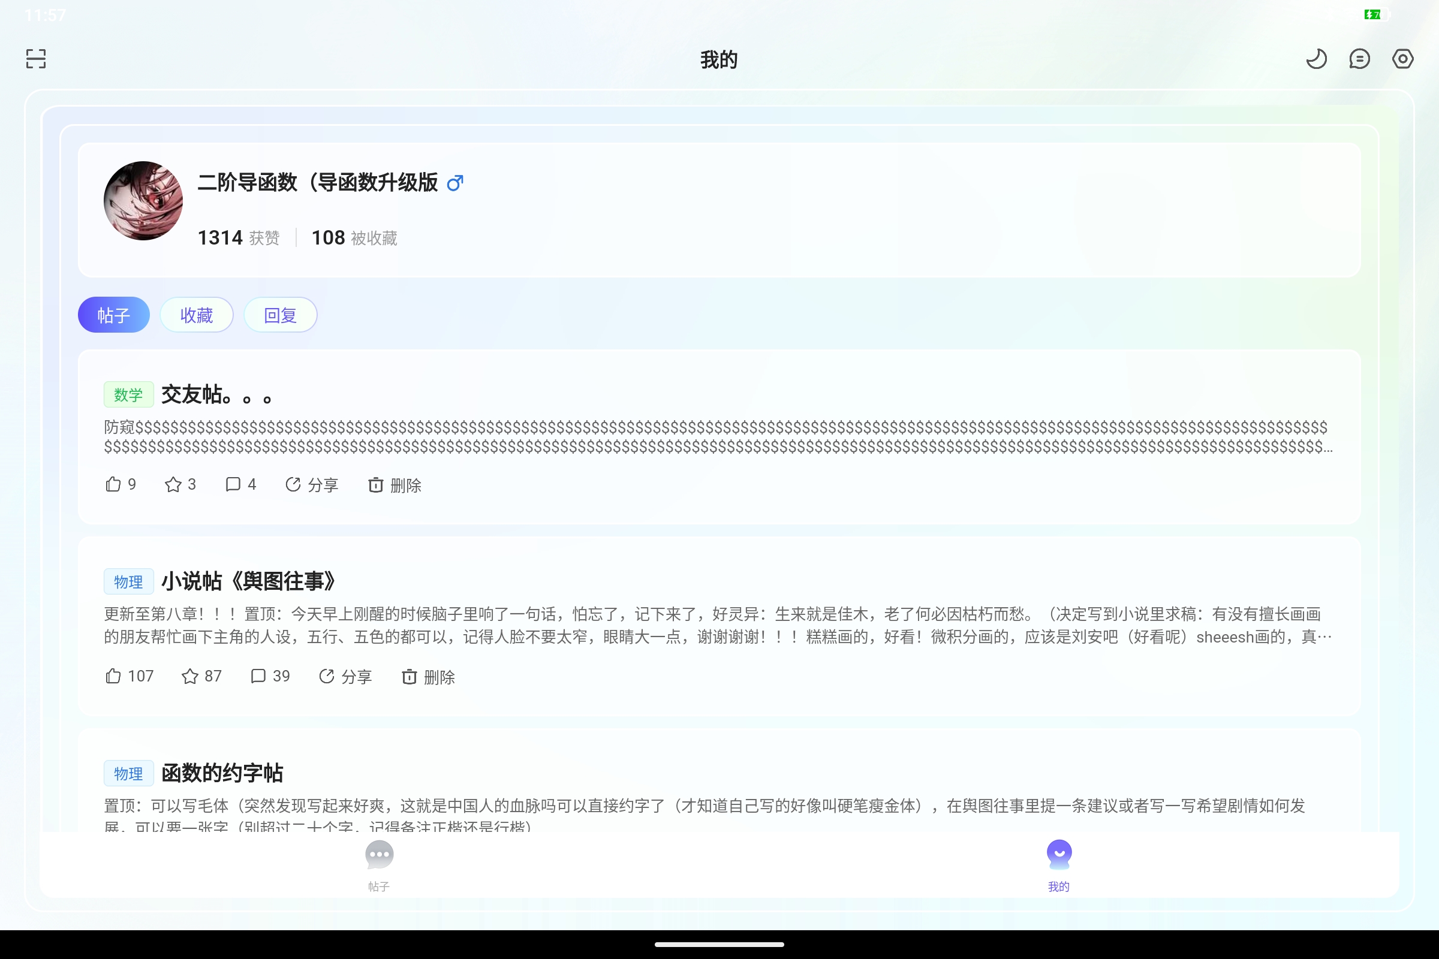Switch to the 回复 tab
The height and width of the screenshot is (959, 1439).
[x=280, y=315]
